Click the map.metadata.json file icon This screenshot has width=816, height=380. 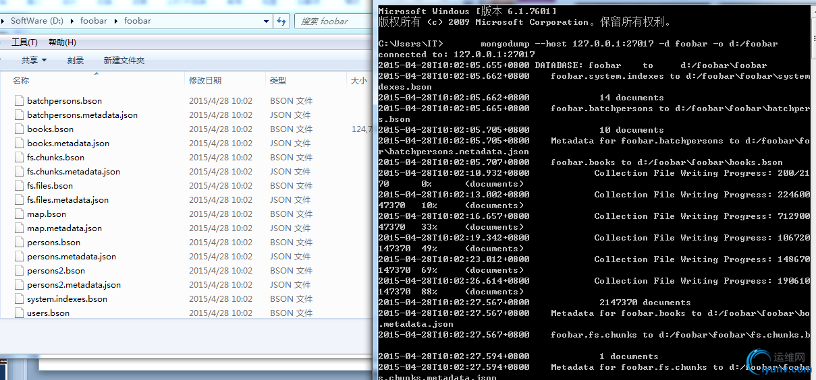[19, 228]
